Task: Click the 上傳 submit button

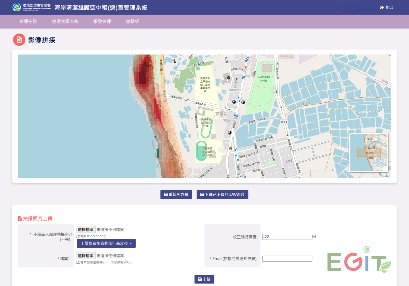Action: coord(204,279)
